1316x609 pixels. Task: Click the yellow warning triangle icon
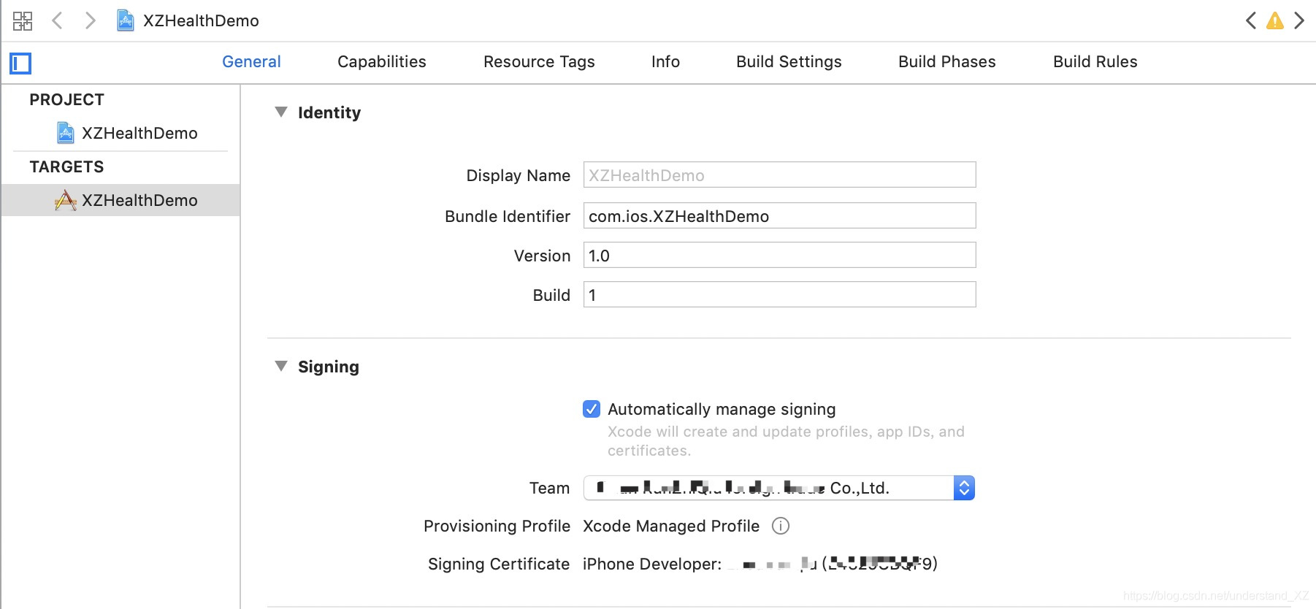(1275, 20)
